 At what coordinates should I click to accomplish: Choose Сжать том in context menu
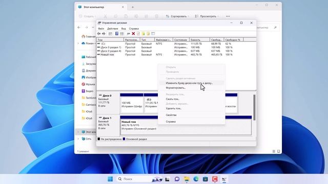pyautogui.click(x=191, y=99)
